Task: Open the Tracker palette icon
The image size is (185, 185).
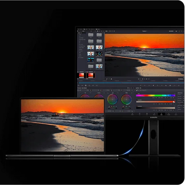Action: [x=162, y=85]
